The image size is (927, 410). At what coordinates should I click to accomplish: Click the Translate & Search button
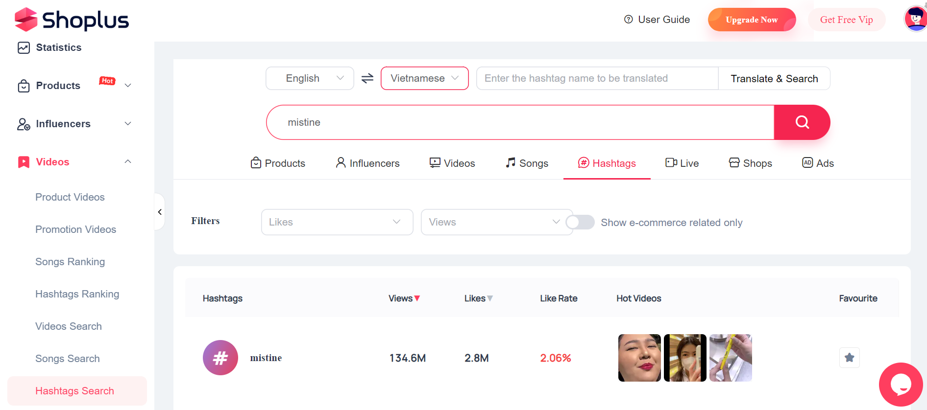pyautogui.click(x=774, y=78)
